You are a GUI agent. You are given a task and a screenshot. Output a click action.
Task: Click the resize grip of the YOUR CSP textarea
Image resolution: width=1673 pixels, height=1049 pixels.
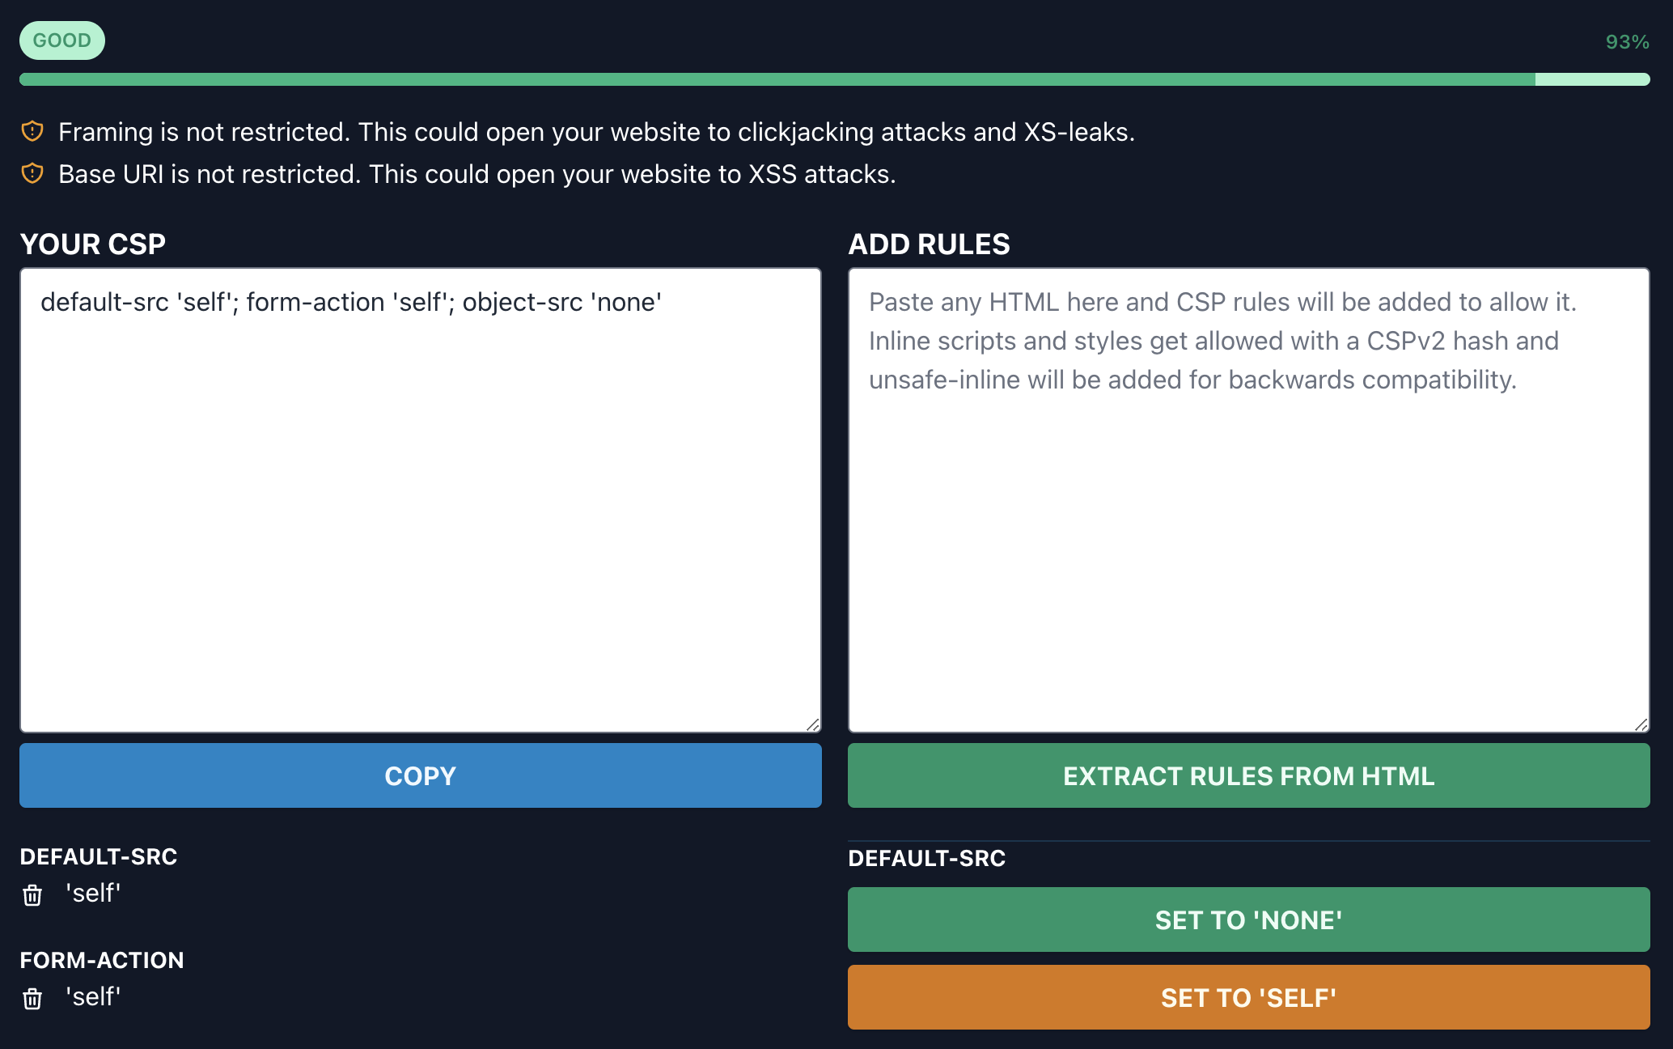(811, 726)
